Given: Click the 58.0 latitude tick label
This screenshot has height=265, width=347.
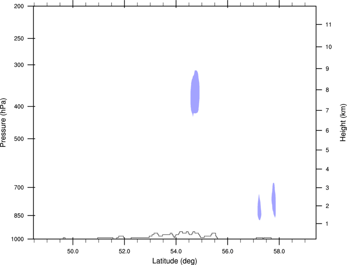Looking at the screenshot, I should click(279, 252).
